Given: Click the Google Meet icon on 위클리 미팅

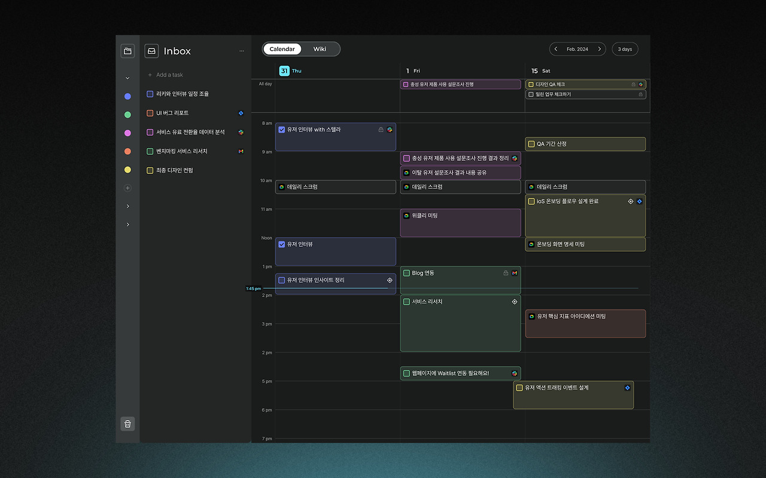Looking at the screenshot, I should point(406,216).
